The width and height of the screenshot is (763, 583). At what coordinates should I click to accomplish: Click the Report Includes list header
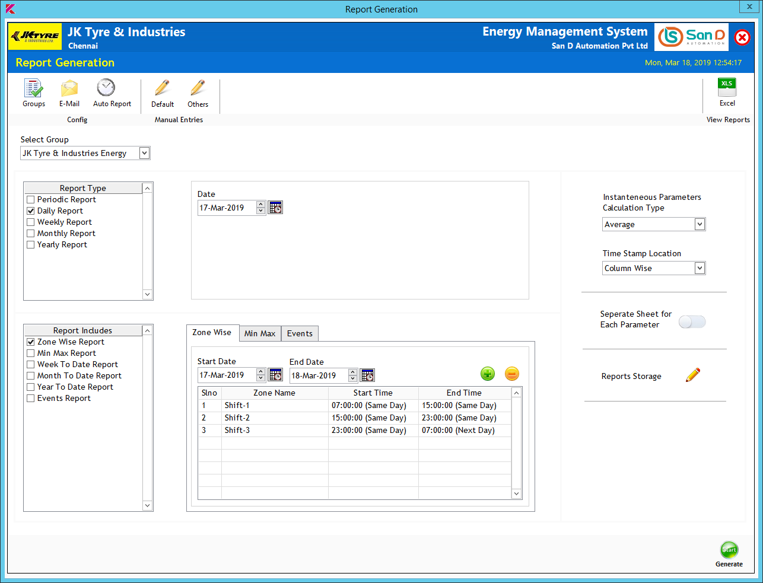point(83,330)
